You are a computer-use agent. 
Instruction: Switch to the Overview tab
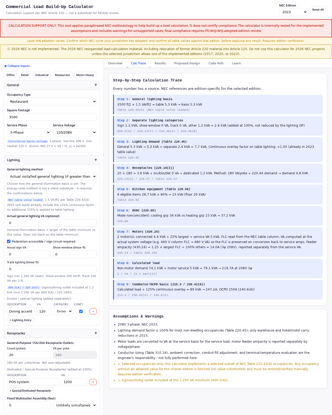115,63
